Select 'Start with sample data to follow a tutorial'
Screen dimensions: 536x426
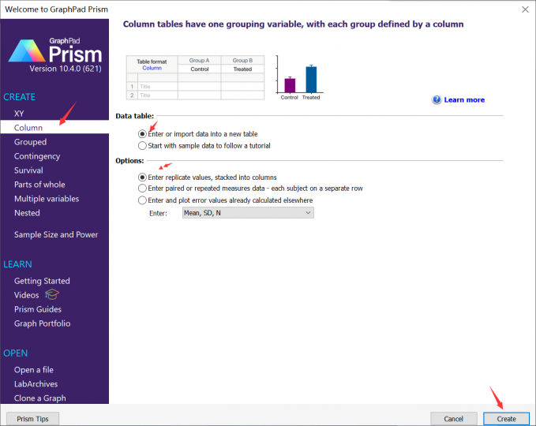click(x=142, y=145)
